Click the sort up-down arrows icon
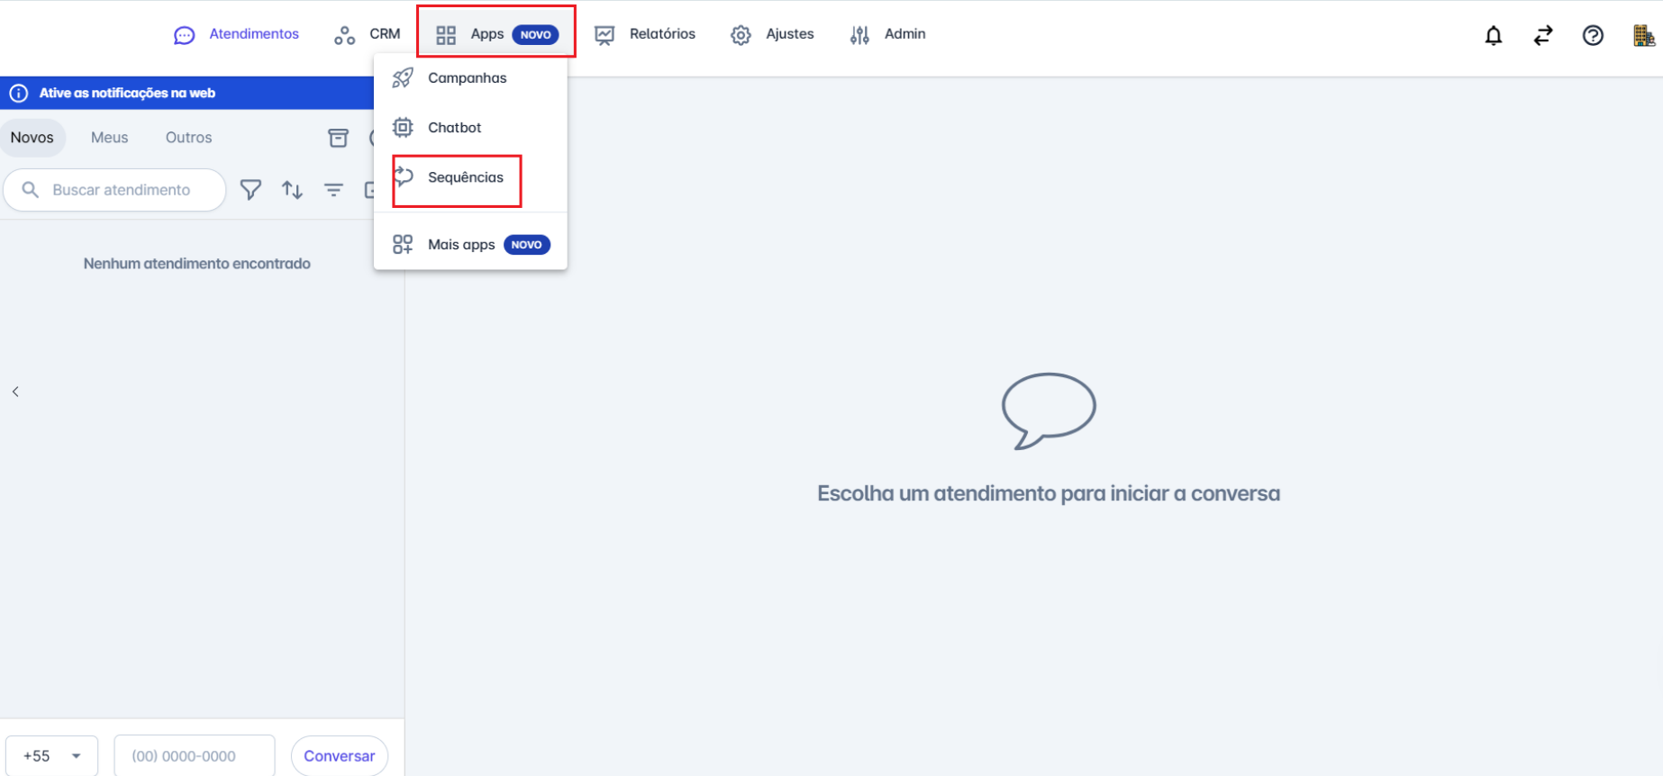1663x776 pixels. pyautogui.click(x=292, y=190)
